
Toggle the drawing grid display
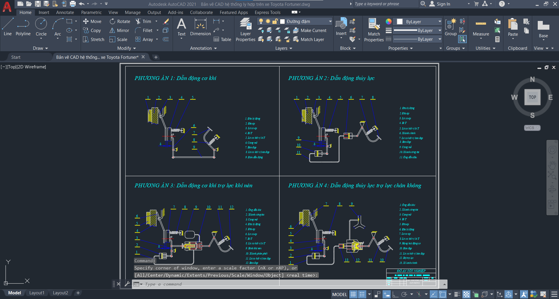point(353,294)
